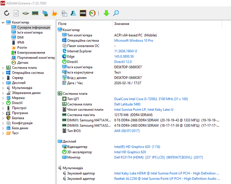Viewport: 231px width, 184px height.
Task: Open Realtek ALC256 audio link
Action: click(x=167, y=178)
